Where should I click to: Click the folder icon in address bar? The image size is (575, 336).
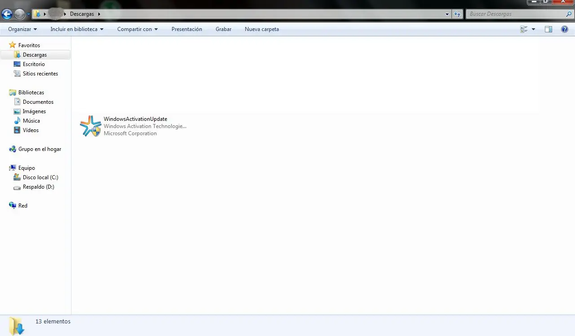tap(38, 14)
